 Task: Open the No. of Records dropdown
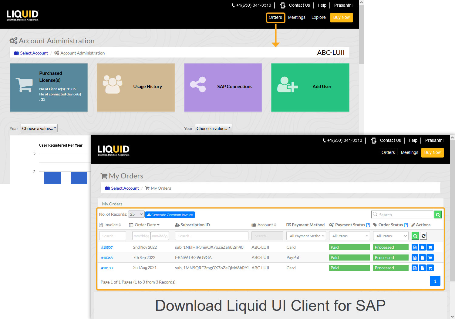pos(136,214)
